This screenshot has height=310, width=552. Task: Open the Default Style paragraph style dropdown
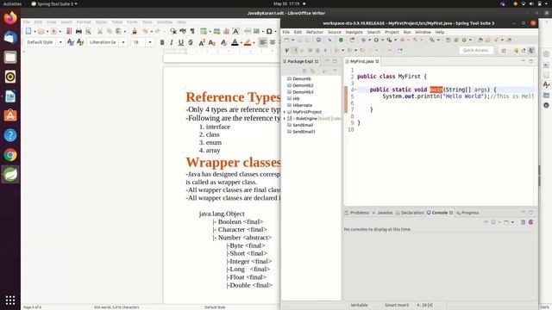click(60, 42)
